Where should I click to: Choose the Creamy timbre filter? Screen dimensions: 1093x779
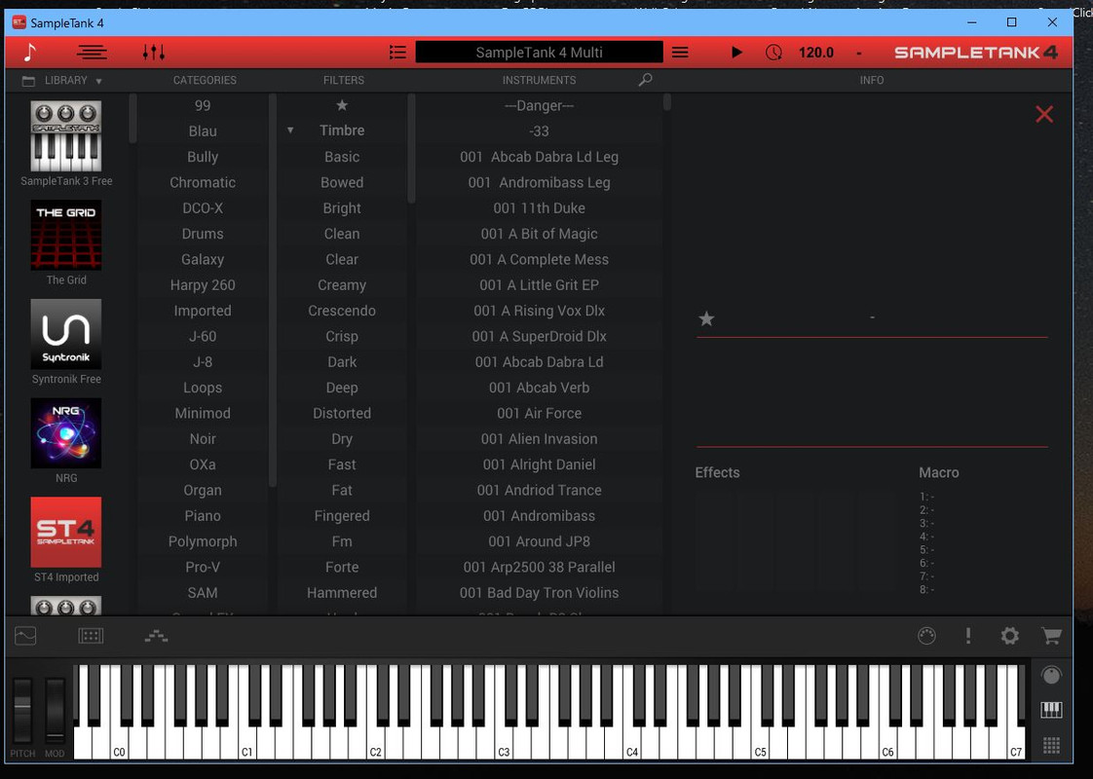(x=342, y=285)
